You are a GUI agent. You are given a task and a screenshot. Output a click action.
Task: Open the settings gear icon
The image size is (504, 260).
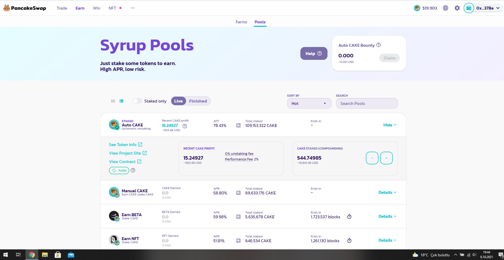[x=457, y=8]
